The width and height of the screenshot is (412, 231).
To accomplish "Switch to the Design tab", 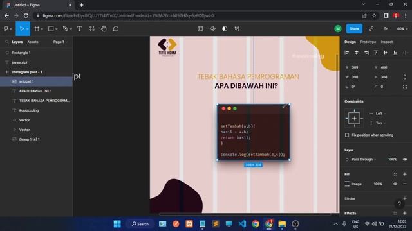I will [350, 42].
